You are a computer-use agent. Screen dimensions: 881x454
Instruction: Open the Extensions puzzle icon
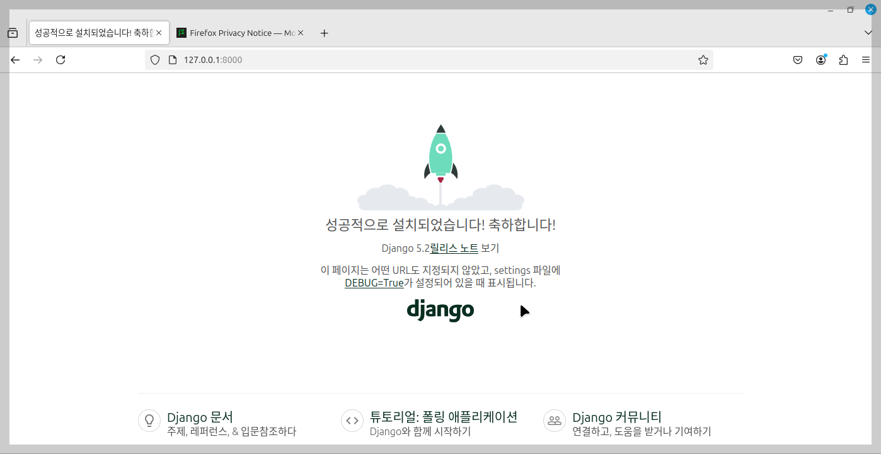pyautogui.click(x=843, y=60)
